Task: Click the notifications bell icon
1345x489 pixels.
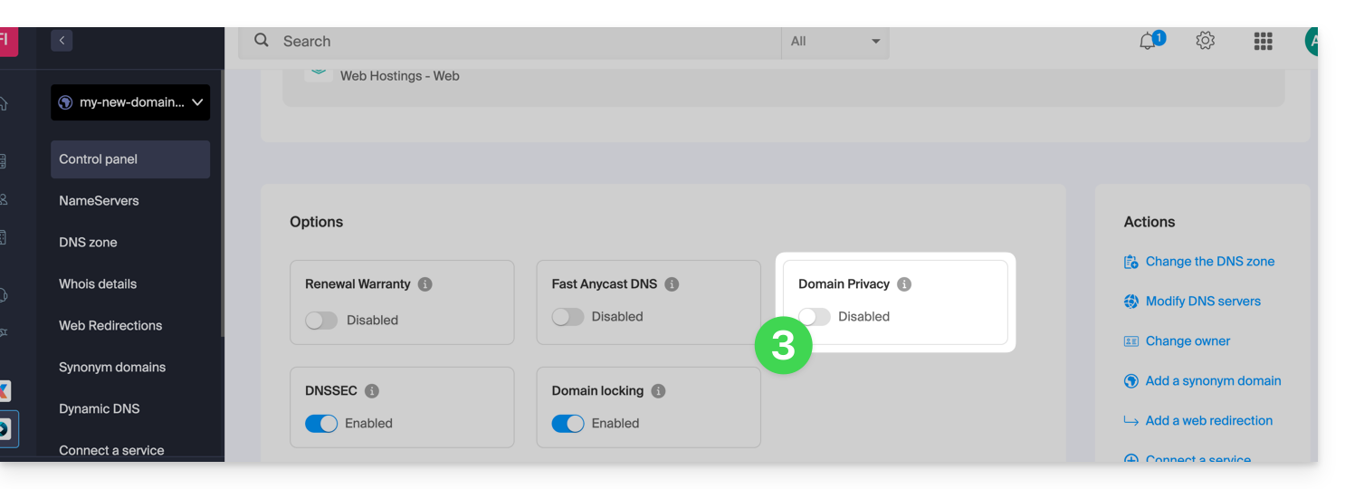Action: [x=1149, y=41]
